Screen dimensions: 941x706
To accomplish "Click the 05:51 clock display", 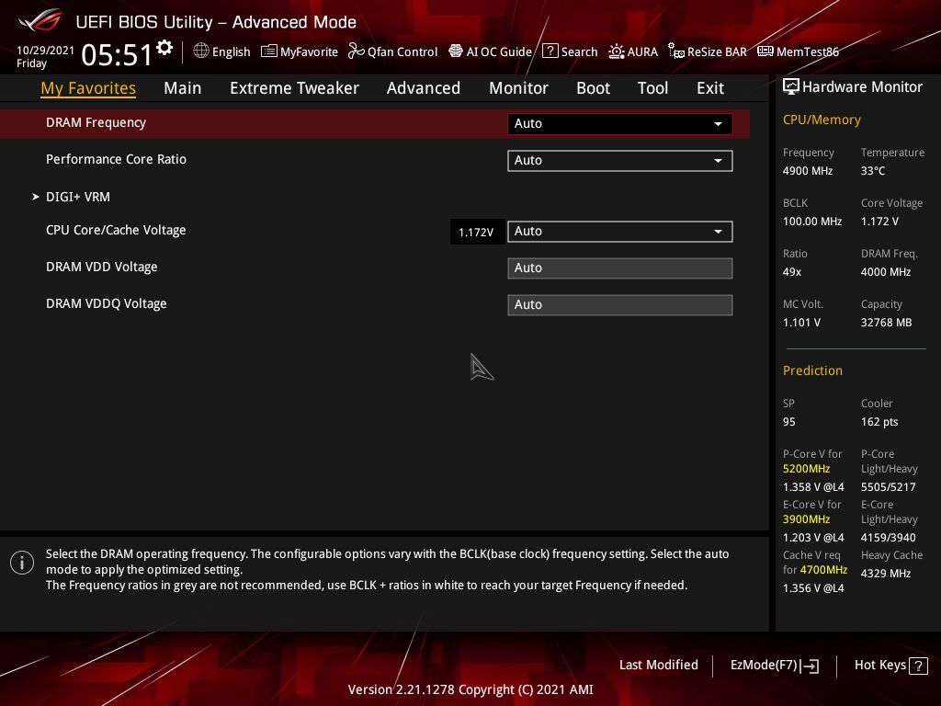I will pyautogui.click(x=117, y=54).
